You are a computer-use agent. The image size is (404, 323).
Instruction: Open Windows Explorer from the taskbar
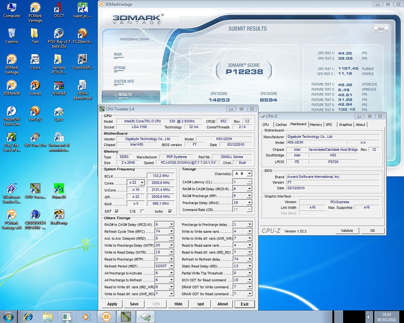pos(48,317)
